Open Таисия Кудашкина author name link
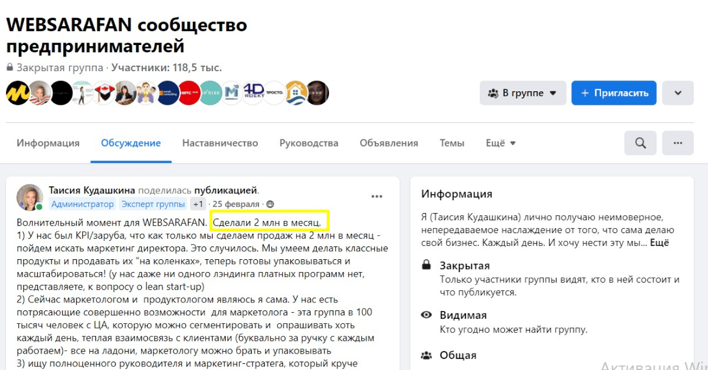 (x=92, y=190)
